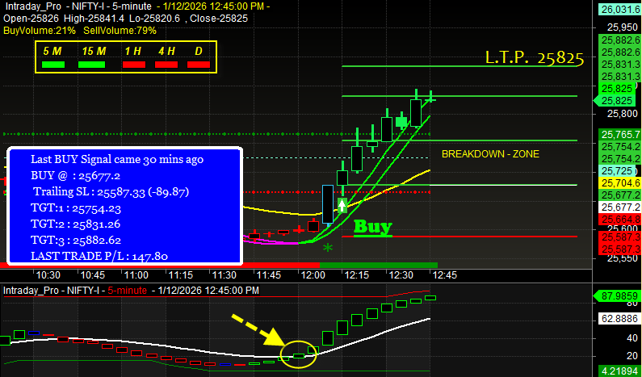Click the "Trailing SL : 25587.33" line
Image resolution: width=642 pixels, height=377 pixels.
(x=111, y=191)
